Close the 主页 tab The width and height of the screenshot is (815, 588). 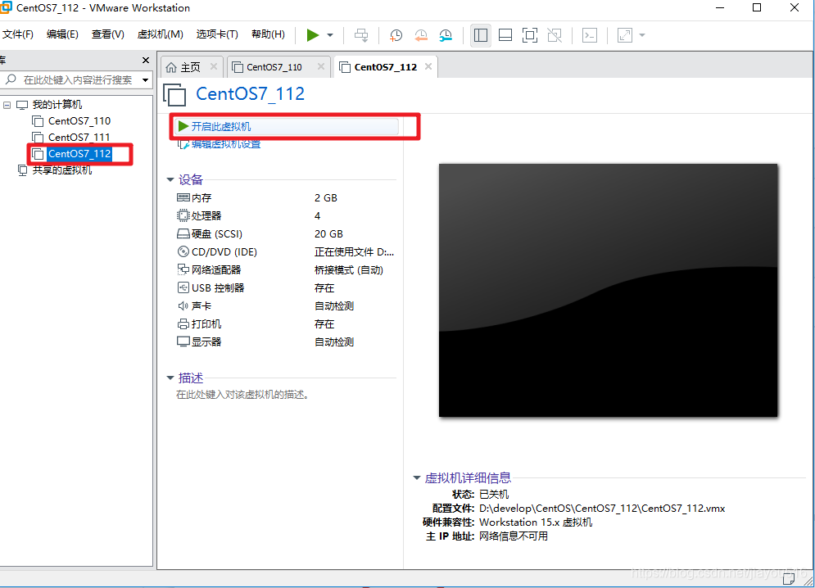click(214, 66)
